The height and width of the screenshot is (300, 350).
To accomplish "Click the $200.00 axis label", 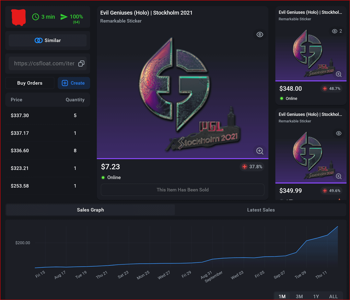I will 23,243.
